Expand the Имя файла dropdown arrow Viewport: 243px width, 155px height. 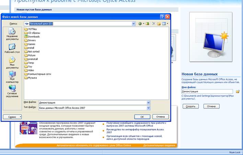[148, 102]
